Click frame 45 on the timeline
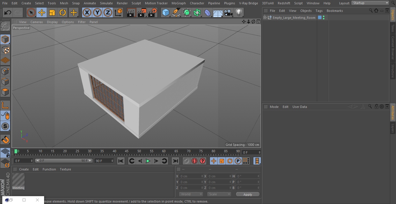 [127, 151]
